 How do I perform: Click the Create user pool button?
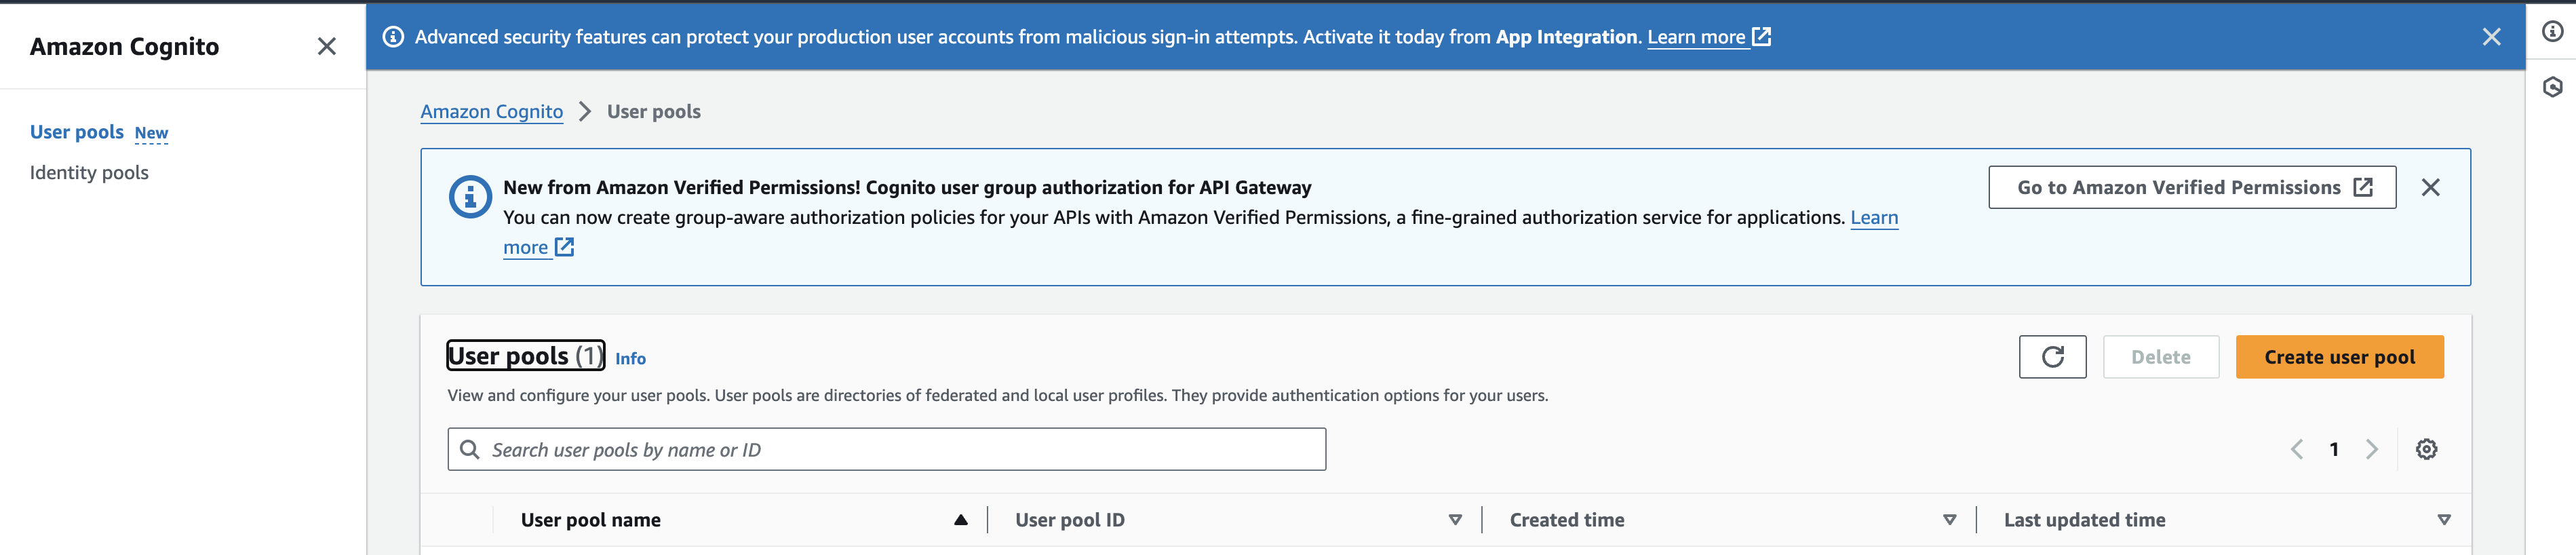2338,357
